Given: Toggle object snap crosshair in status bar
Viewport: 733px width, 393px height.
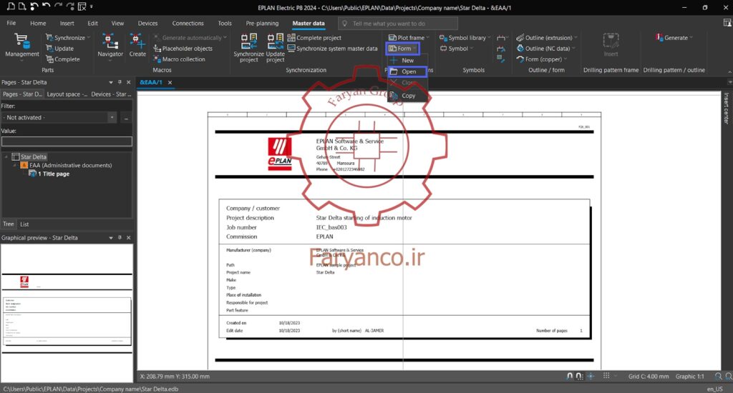Looking at the screenshot, I should [591, 376].
